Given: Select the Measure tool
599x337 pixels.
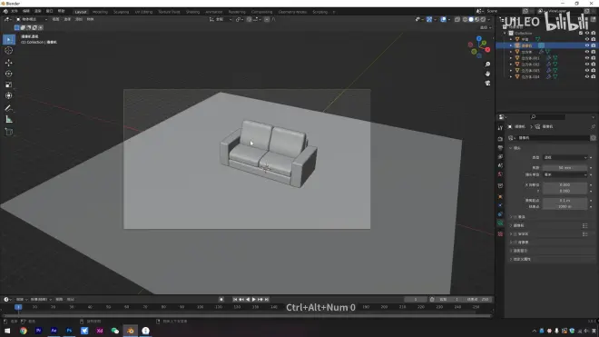Looking at the screenshot, I should tap(9, 120).
